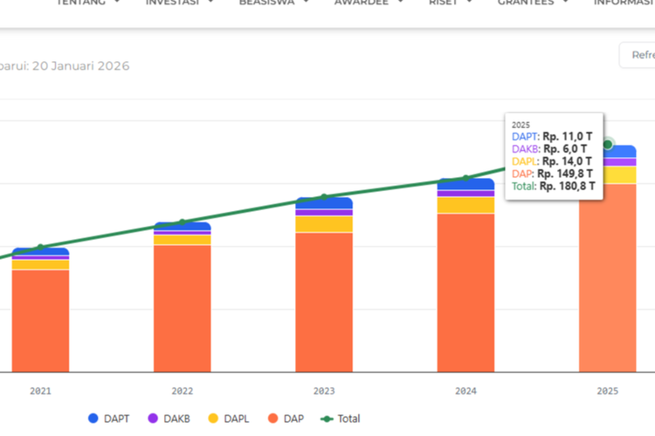This screenshot has width=655, height=436.
Task: Click the orange DAP bar for 2021
Action: tap(40, 321)
